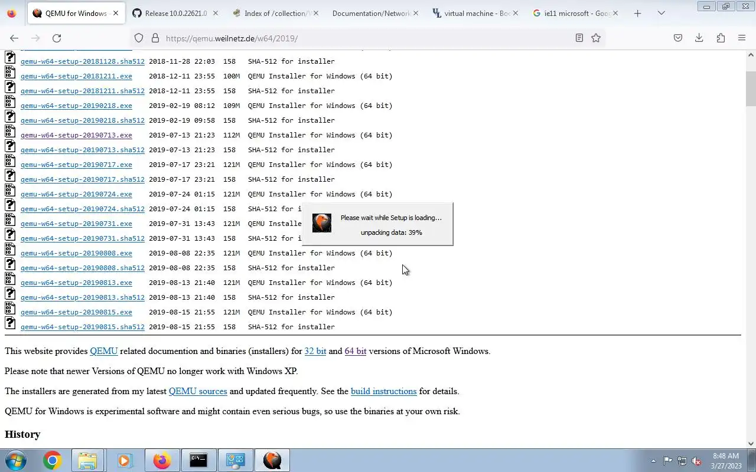Close the Release 10.0.22621.0 tab
Viewport: 756px width, 472px height.
(x=215, y=13)
